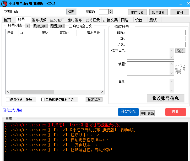Click the ID column header
Image resolution: width=190 pixels, height=161 pixels.
tap(25, 33)
